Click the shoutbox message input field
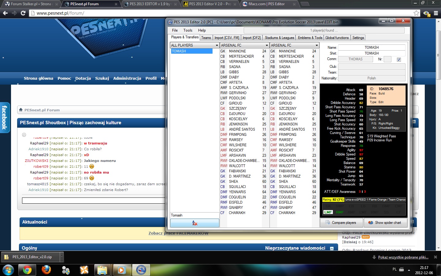The image size is (441, 276). tap(94, 201)
